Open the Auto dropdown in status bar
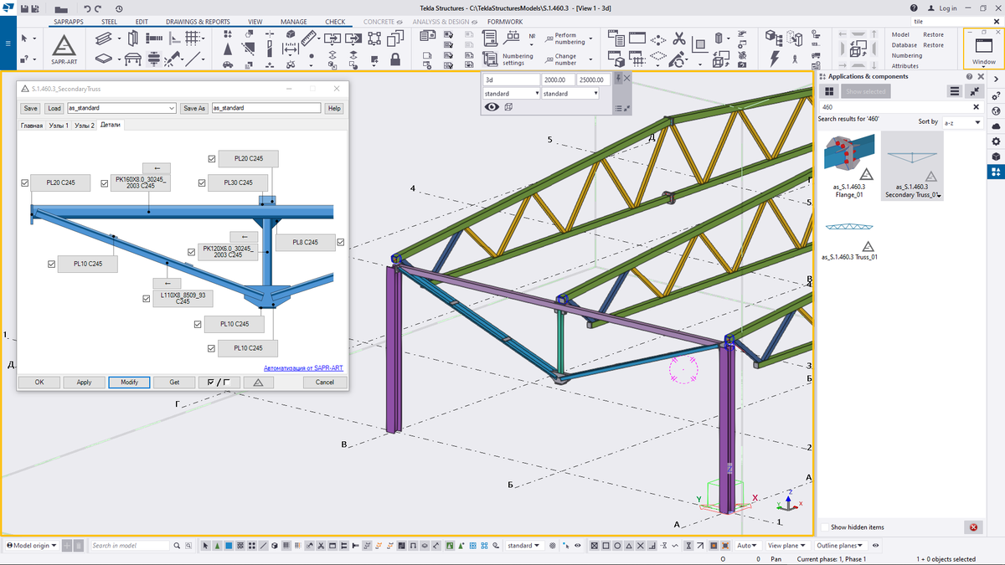The image size is (1005, 565). pos(748,546)
